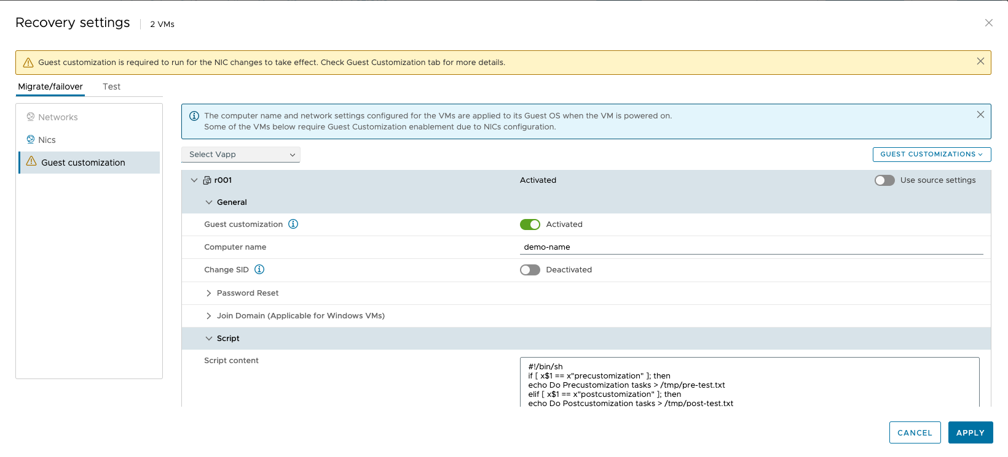Click the r001 vApp icon

[207, 180]
